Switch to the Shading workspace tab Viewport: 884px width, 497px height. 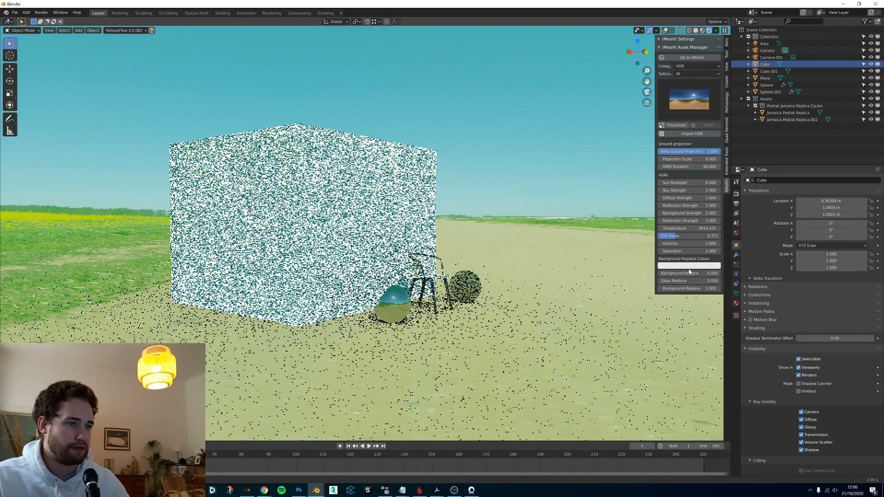(222, 13)
